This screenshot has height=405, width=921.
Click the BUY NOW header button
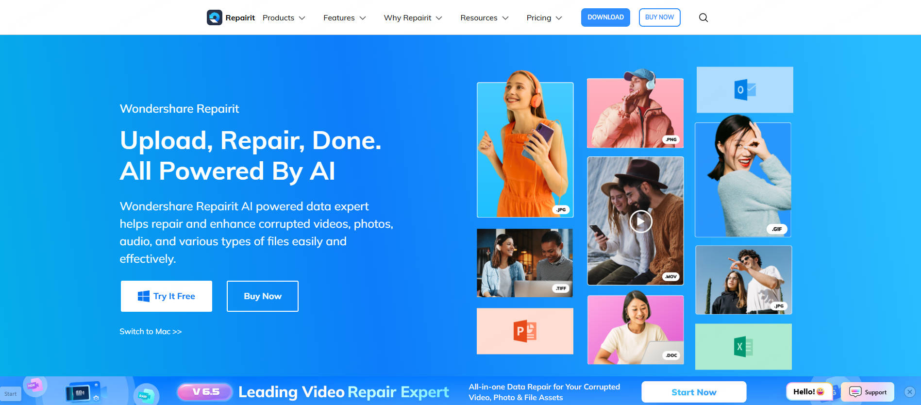(659, 17)
